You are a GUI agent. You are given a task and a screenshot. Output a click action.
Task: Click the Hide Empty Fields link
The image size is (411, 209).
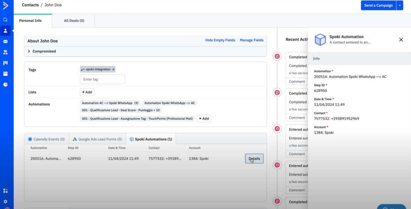220,40
